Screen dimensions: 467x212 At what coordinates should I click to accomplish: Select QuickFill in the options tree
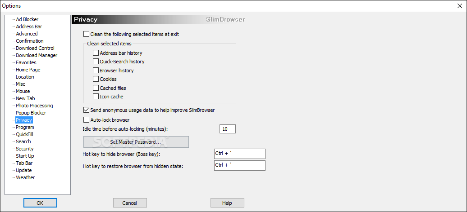tap(24, 134)
